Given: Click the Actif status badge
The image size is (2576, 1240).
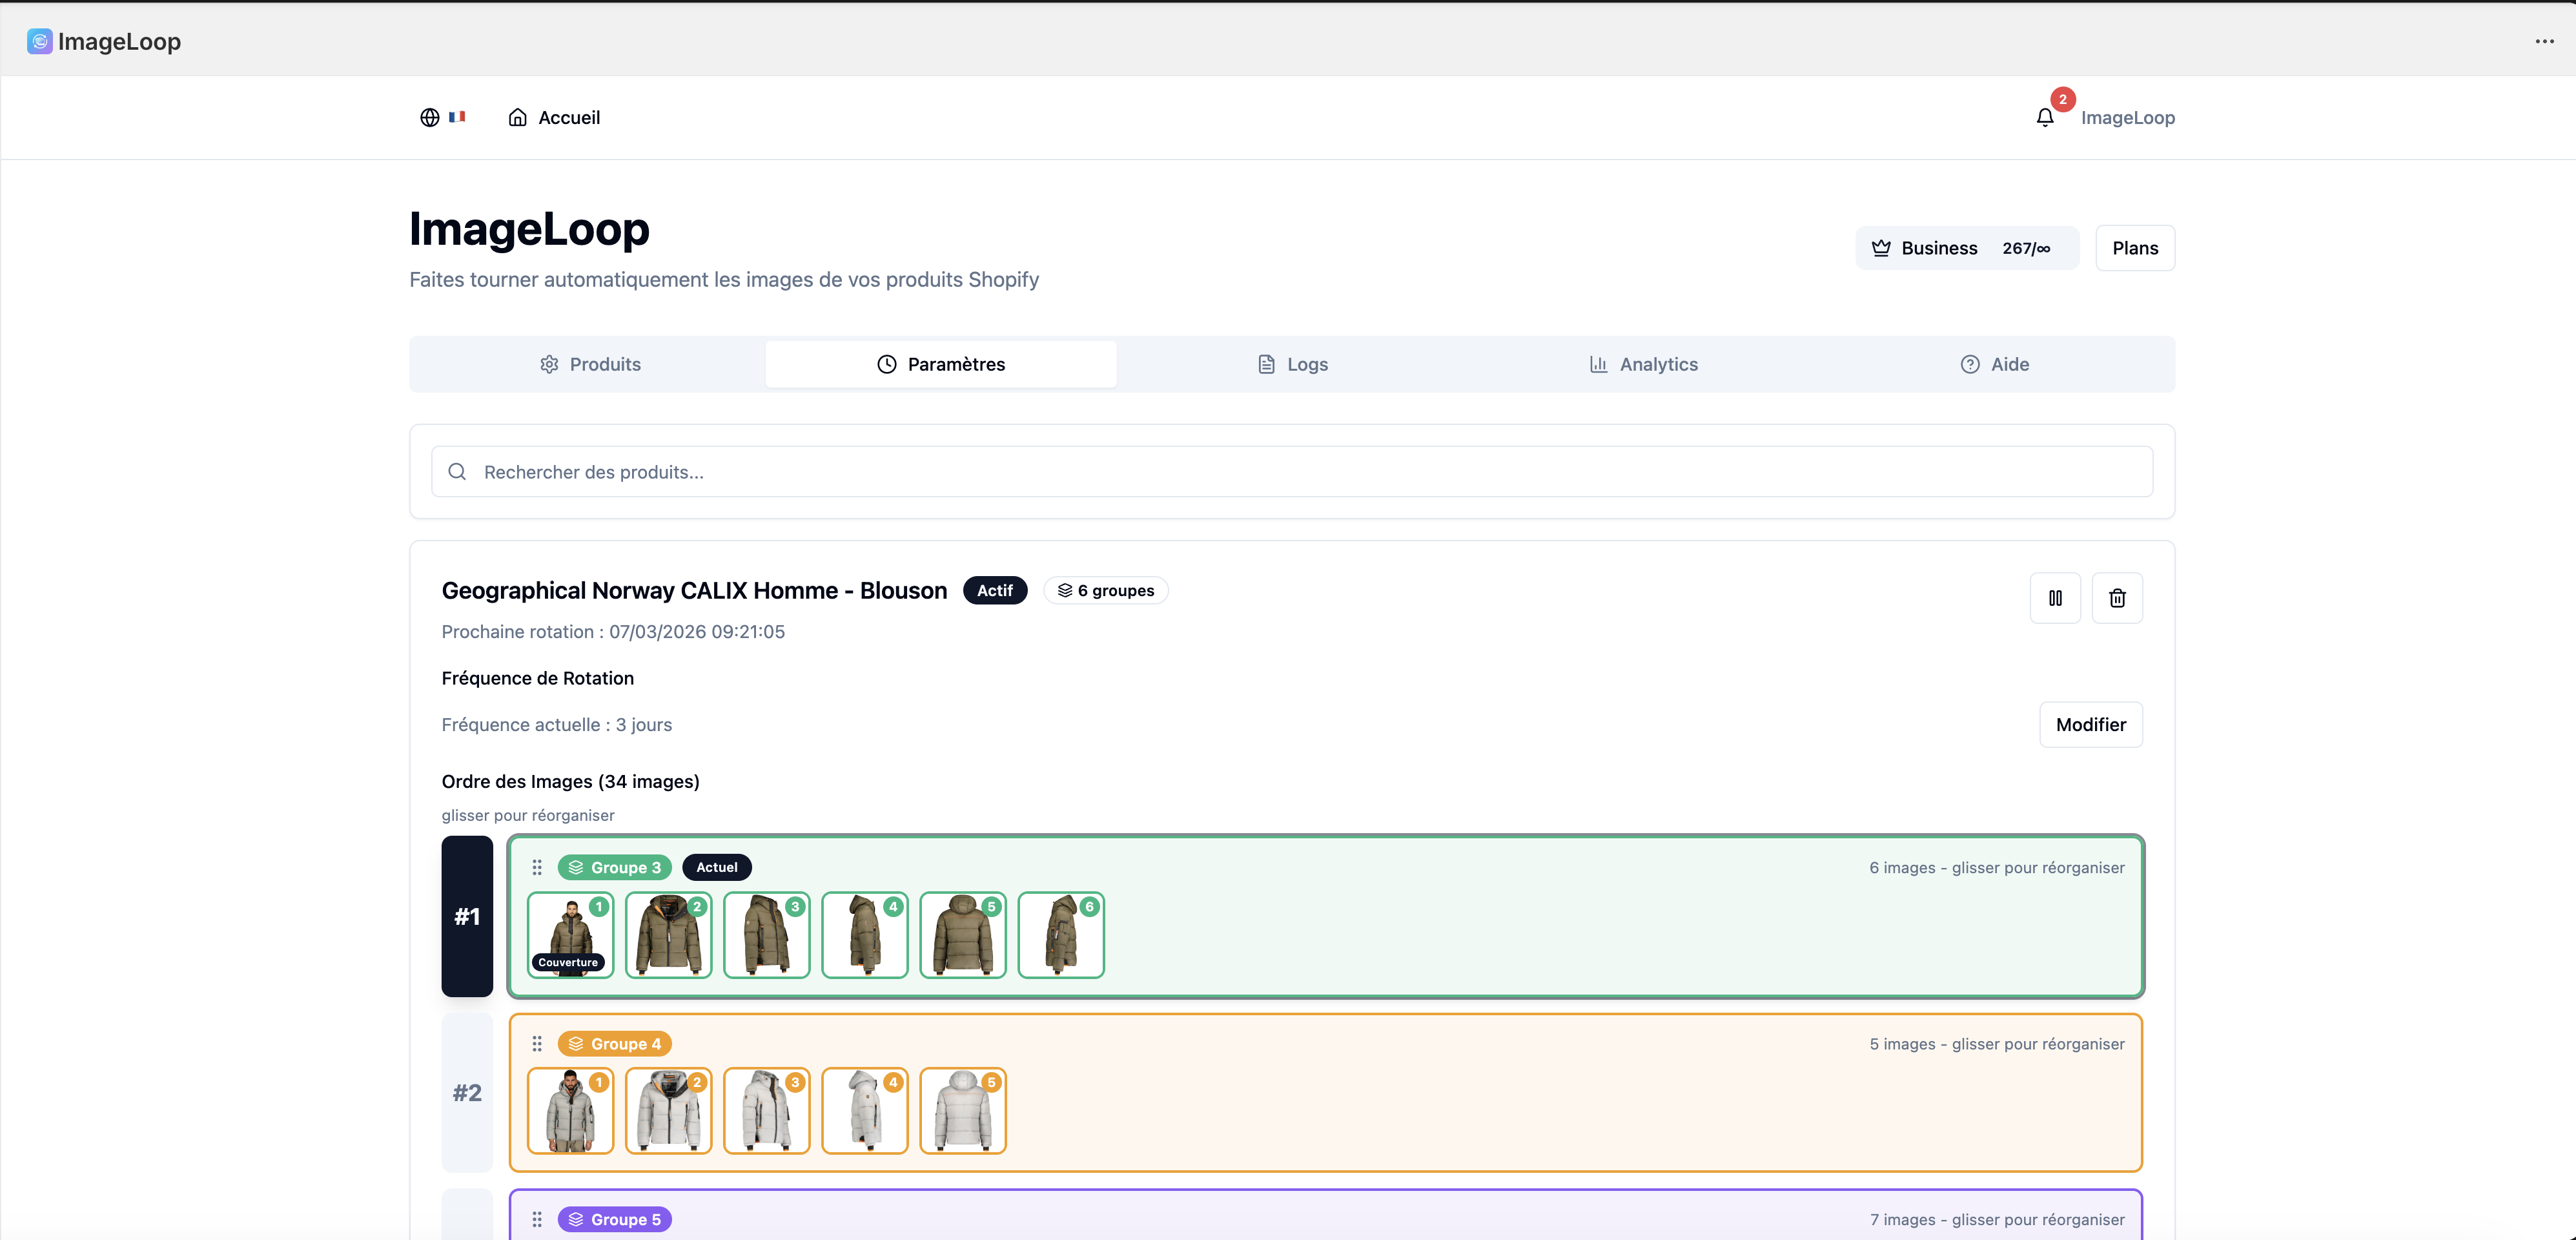Looking at the screenshot, I should click(x=994, y=591).
